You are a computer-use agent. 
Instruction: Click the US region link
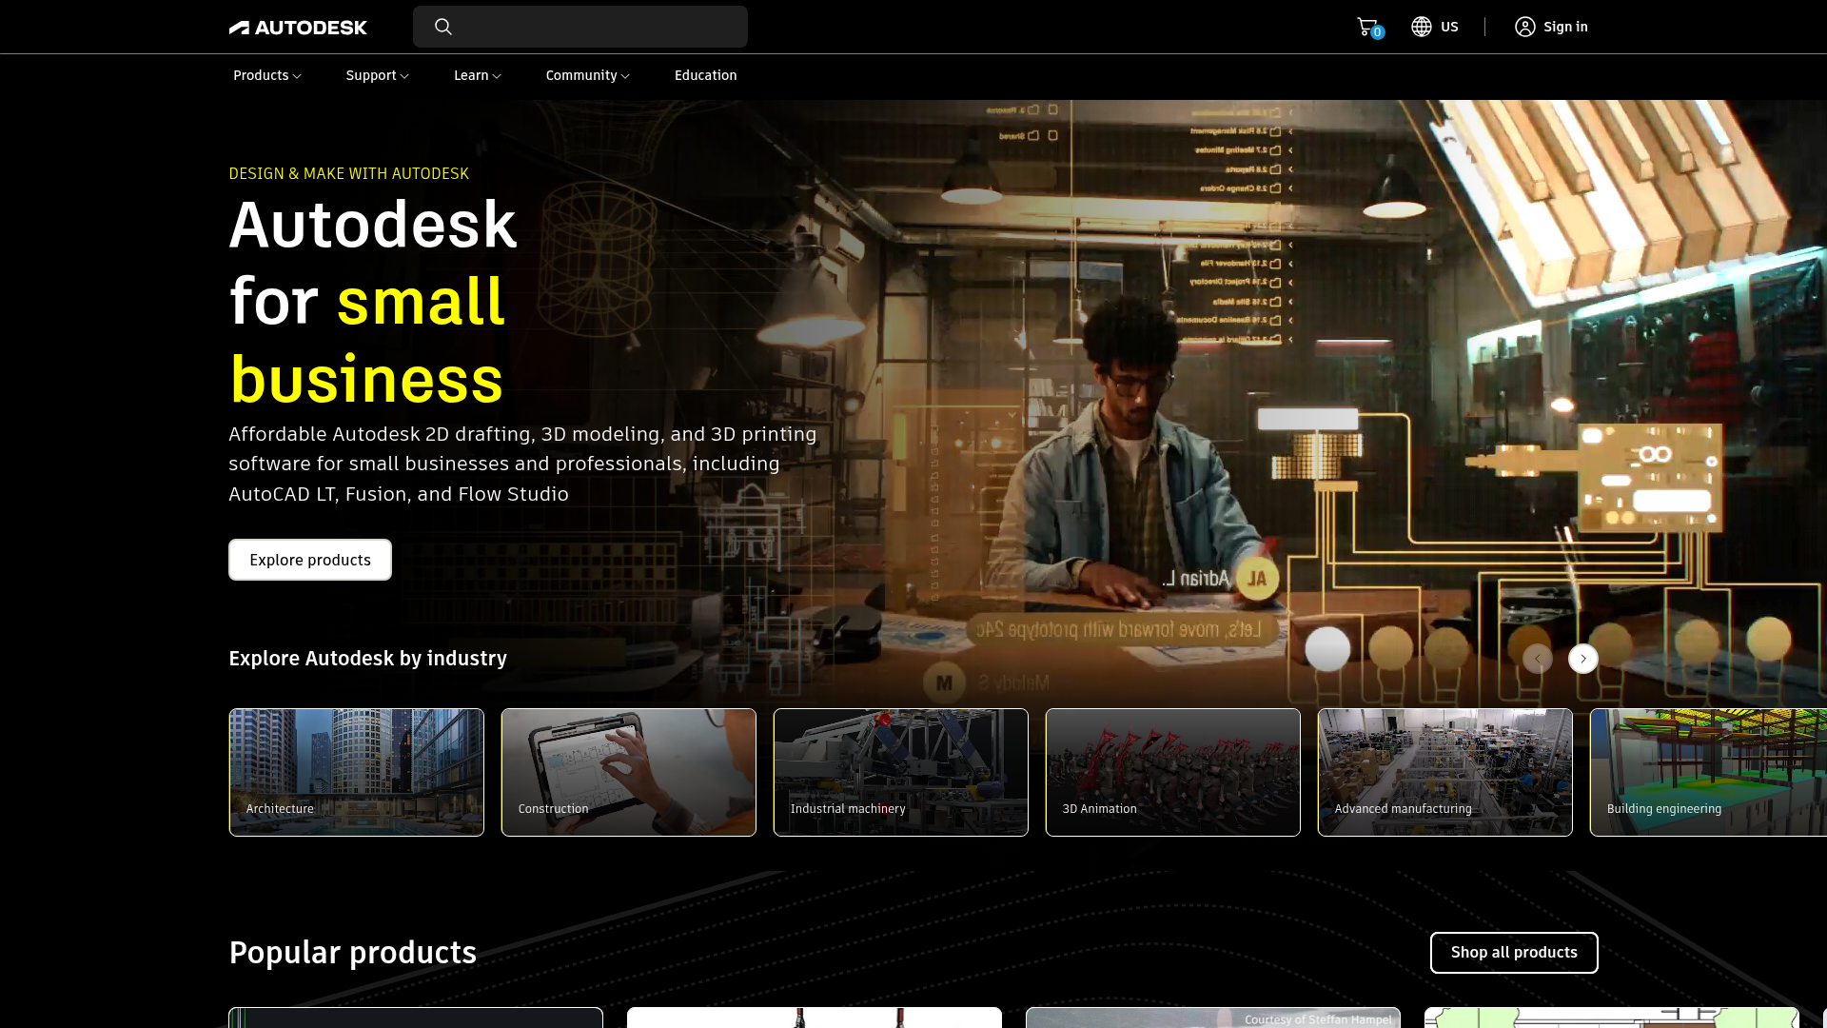[1449, 27]
